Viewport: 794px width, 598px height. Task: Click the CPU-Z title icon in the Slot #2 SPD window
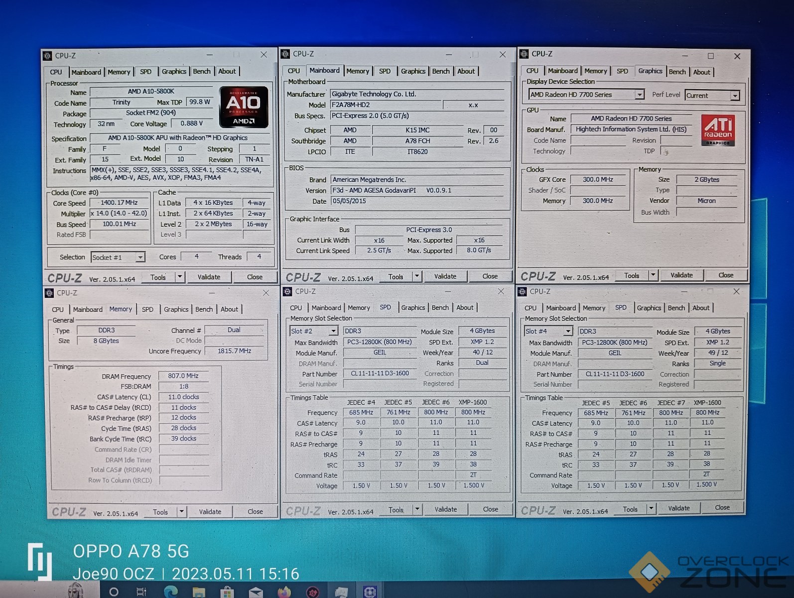(x=287, y=292)
